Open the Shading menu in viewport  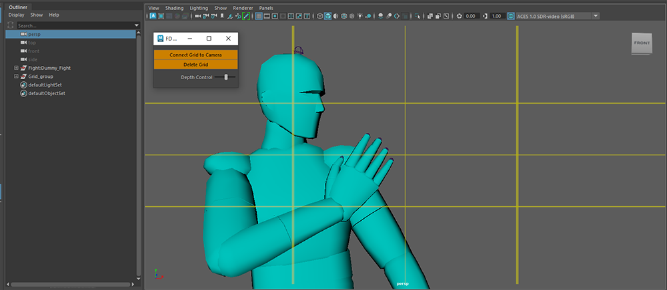pyautogui.click(x=173, y=7)
